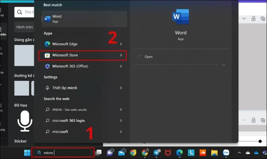This screenshot has height=159, width=267.
Task: Select square shape under 'Dùng gần' section
Action: (24, 55)
